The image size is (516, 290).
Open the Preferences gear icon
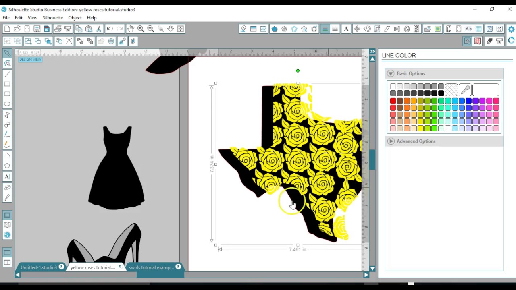point(511,29)
